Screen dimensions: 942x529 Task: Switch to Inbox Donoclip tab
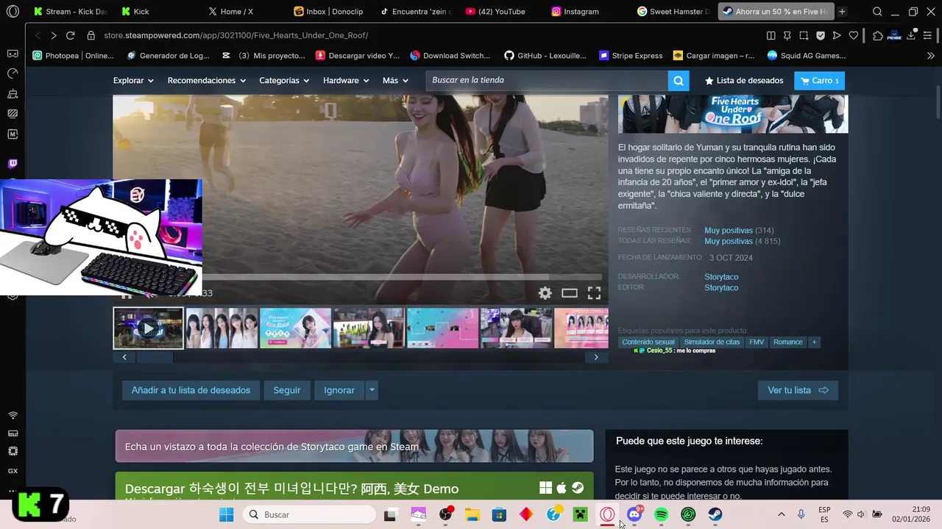(329, 12)
